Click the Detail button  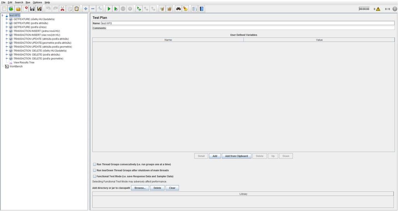pyautogui.click(x=201, y=156)
